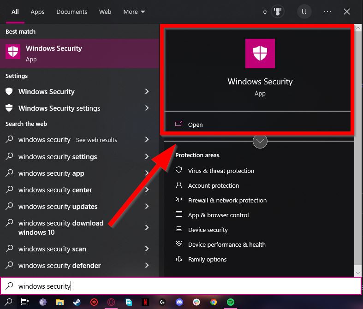Click the preview pane scrollbar down arrow

(x=358, y=273)
